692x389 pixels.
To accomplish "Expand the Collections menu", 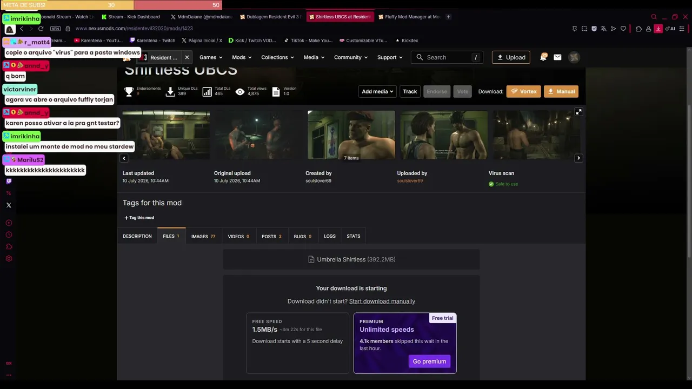I will (x=277, y=57).
